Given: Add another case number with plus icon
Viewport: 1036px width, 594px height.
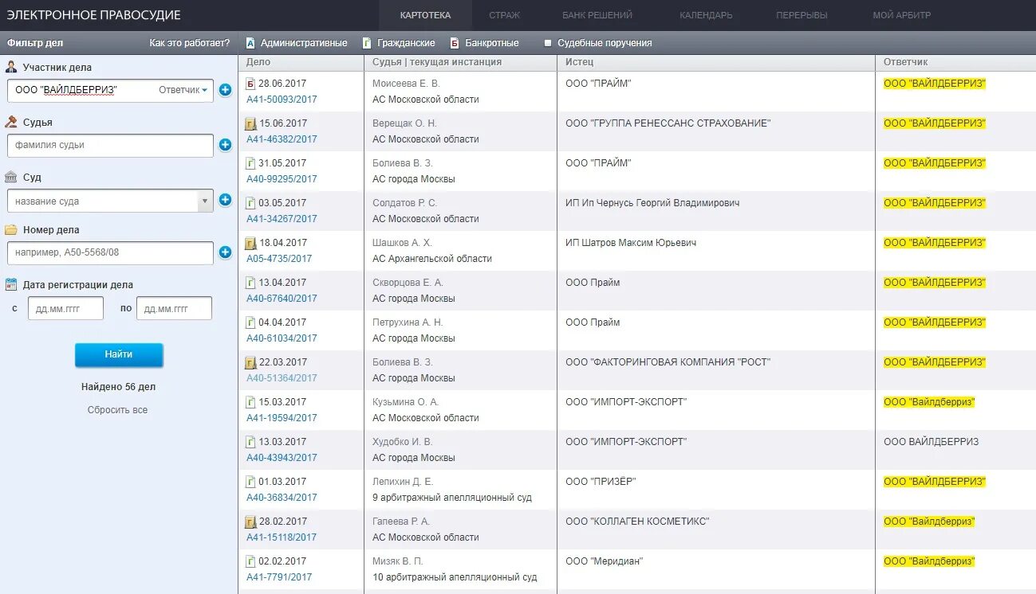Looking at the screenshot, I should click(225, 252).
